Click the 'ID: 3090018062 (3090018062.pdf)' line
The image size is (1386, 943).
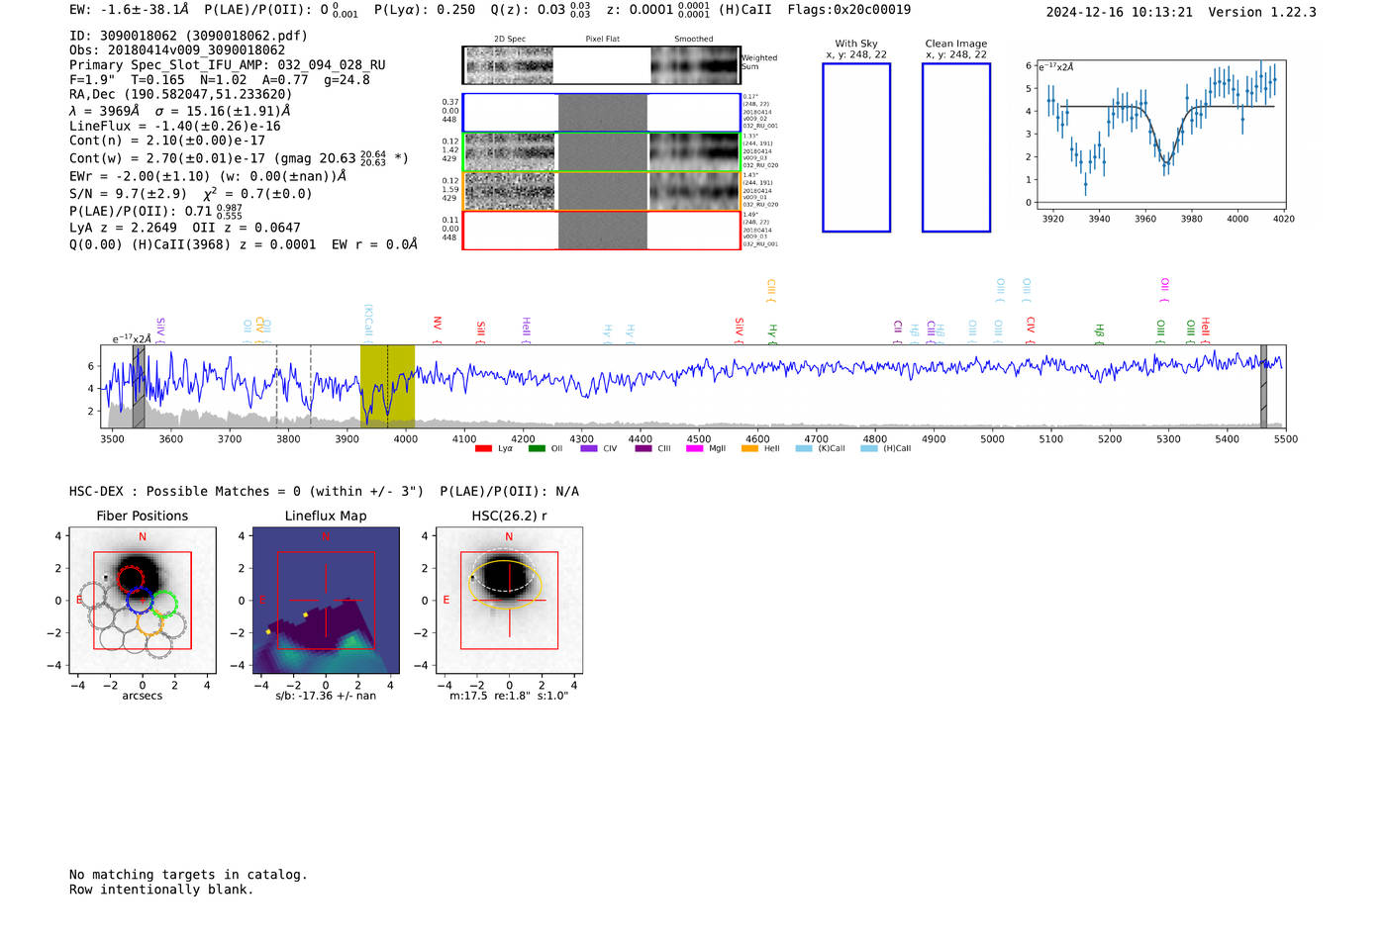click(x=188, y=36)
